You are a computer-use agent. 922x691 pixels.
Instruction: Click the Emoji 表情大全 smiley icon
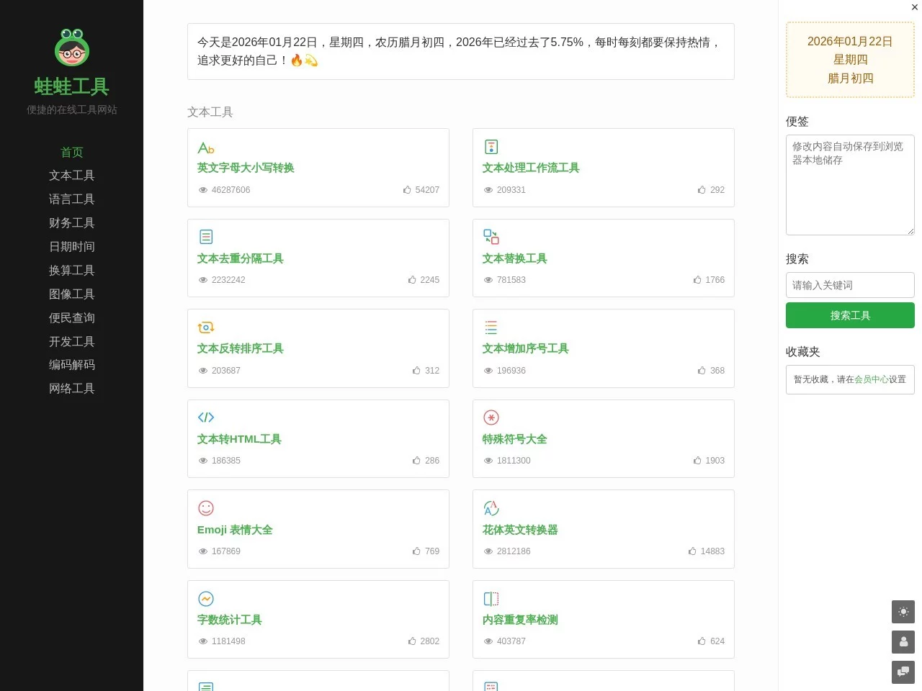tap(206, 508)
